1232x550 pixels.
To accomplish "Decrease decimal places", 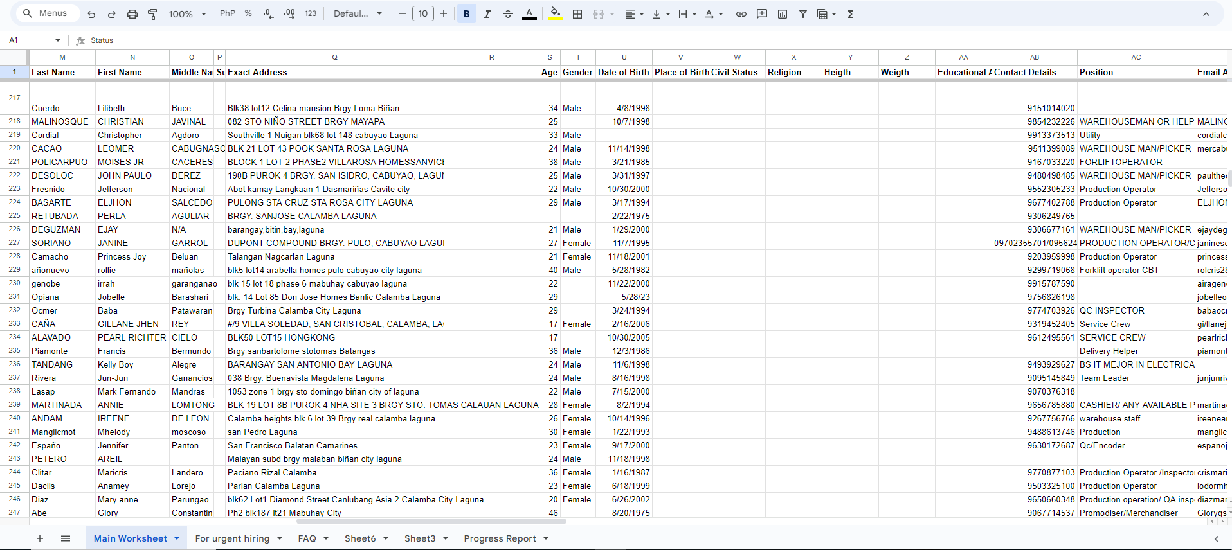I will point(269,13).
